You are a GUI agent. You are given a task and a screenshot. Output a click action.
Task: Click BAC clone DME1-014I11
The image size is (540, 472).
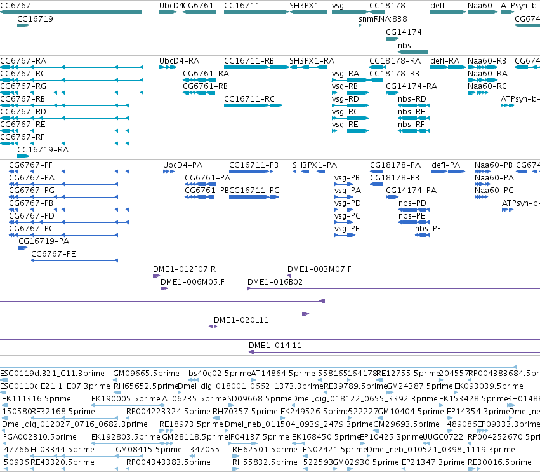pos(394,352)
